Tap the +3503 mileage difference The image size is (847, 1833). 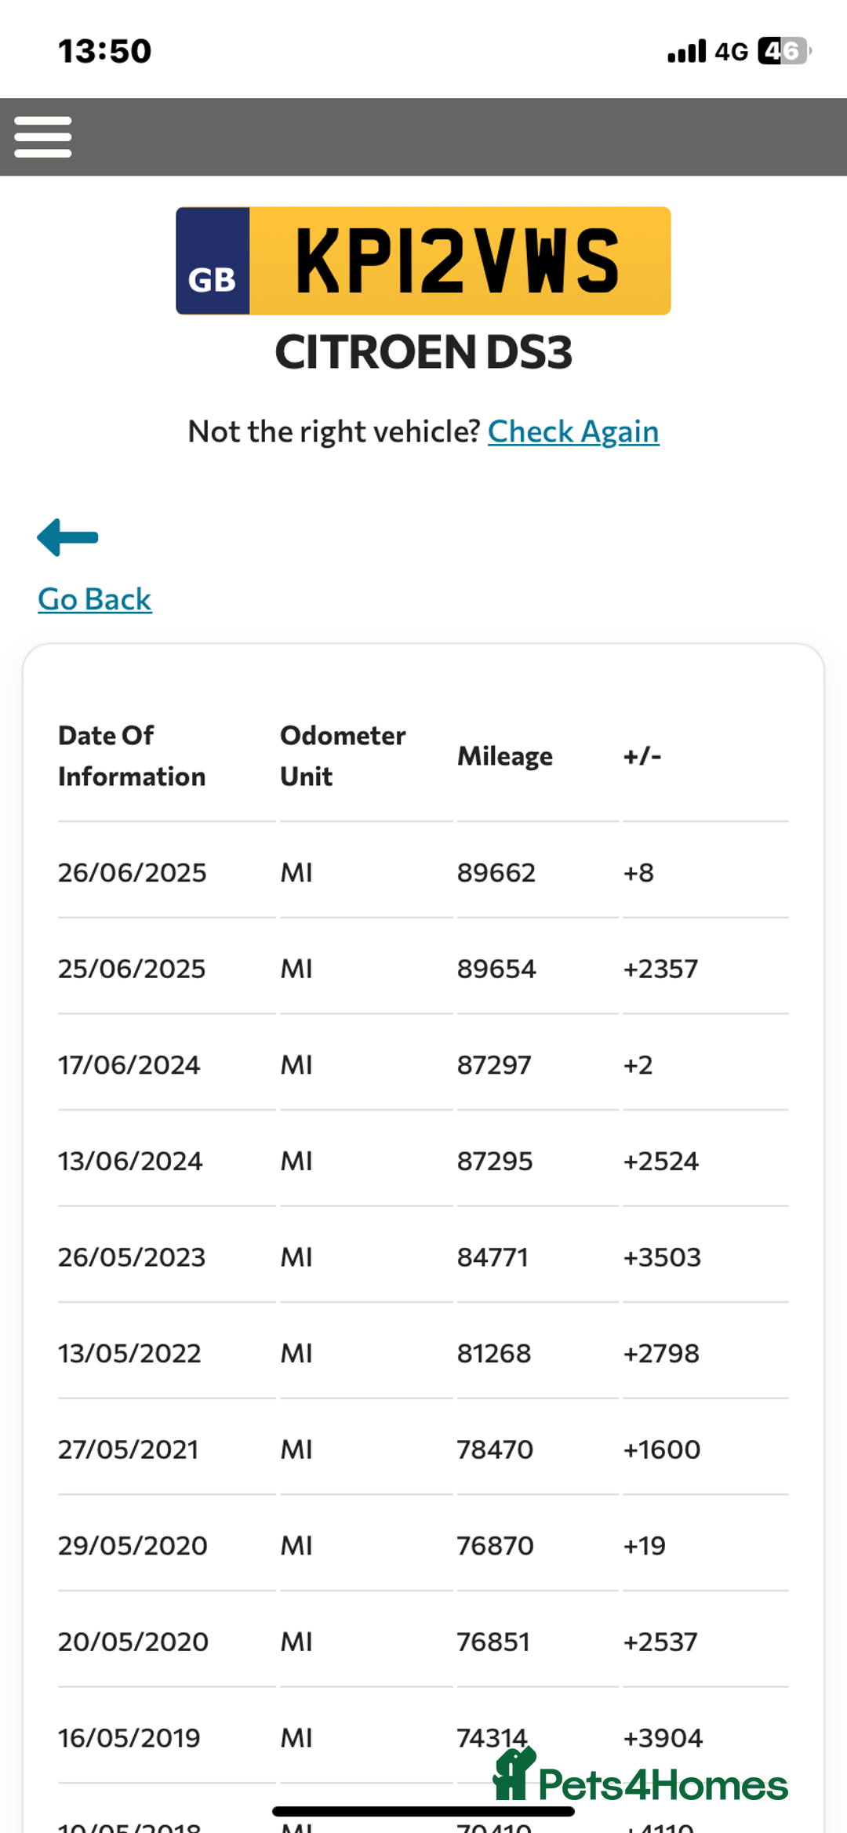(662, 1257)
